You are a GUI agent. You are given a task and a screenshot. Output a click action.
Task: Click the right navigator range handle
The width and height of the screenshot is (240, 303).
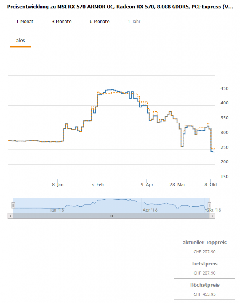[209, 205]
